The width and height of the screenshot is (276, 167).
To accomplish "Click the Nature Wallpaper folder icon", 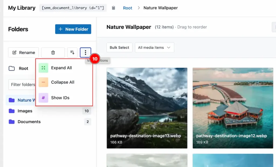I will coord(12,100).
